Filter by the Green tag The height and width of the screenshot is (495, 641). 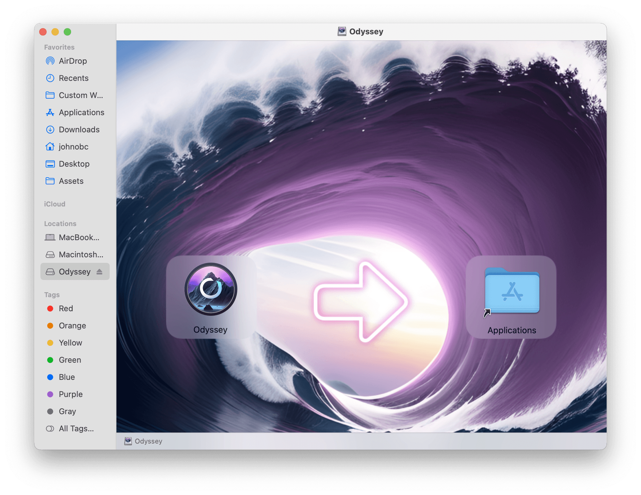pyautogui.click(x=69, y=360)
